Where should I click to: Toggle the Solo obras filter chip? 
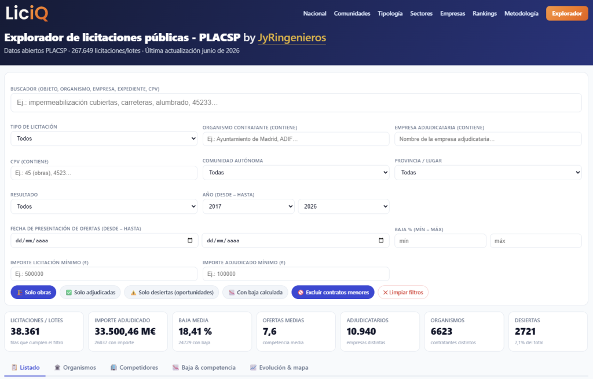(33, 292)
